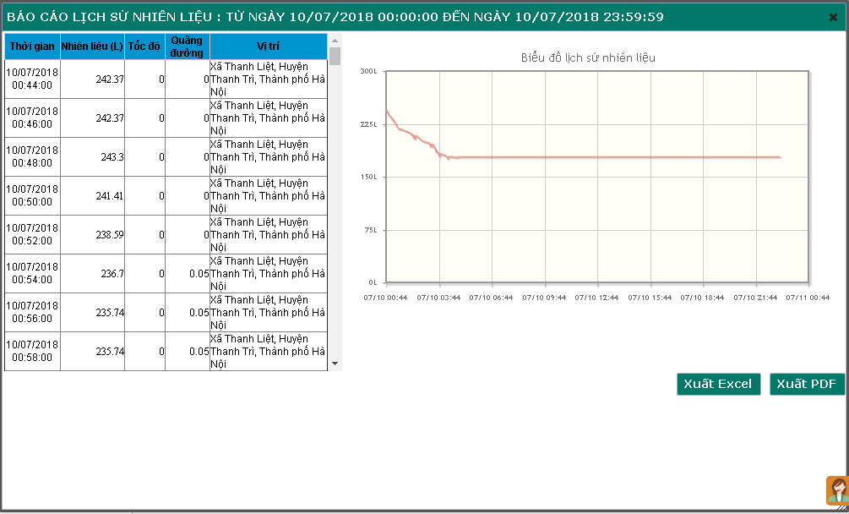The height and width of the screenshot is (514, 849).
Task: Open the support assistant avatar icon
Action: coord(837,491)
